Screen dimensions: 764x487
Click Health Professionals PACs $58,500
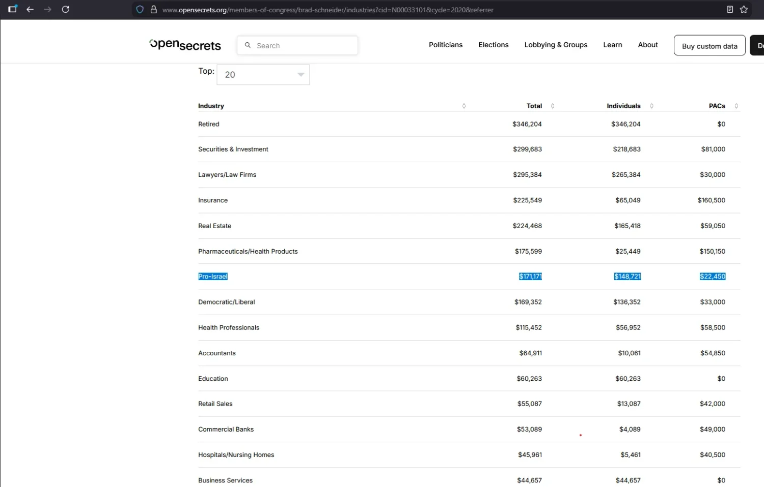coord(713,327)
